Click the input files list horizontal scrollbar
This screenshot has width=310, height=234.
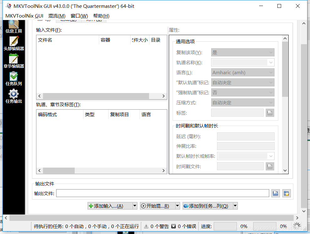click(x=96, y=96)
